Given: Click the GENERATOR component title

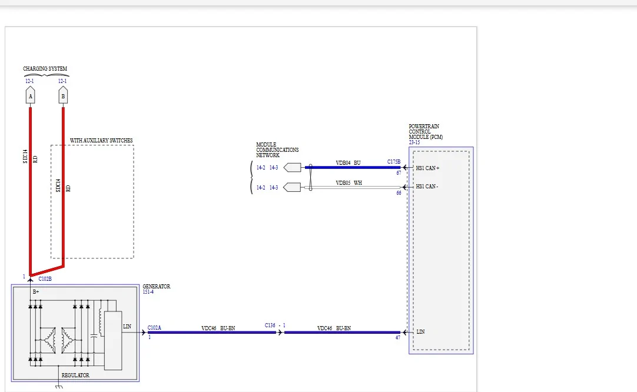Looking at the screenshot, I should pyautogui.click(x=157, y=287).
